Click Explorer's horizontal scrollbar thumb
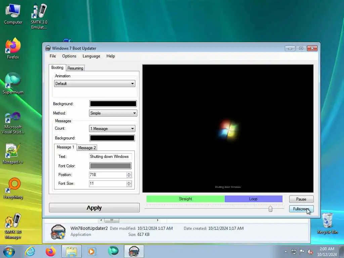This screenshot has height=258, width=344. [x=112, y=220]
